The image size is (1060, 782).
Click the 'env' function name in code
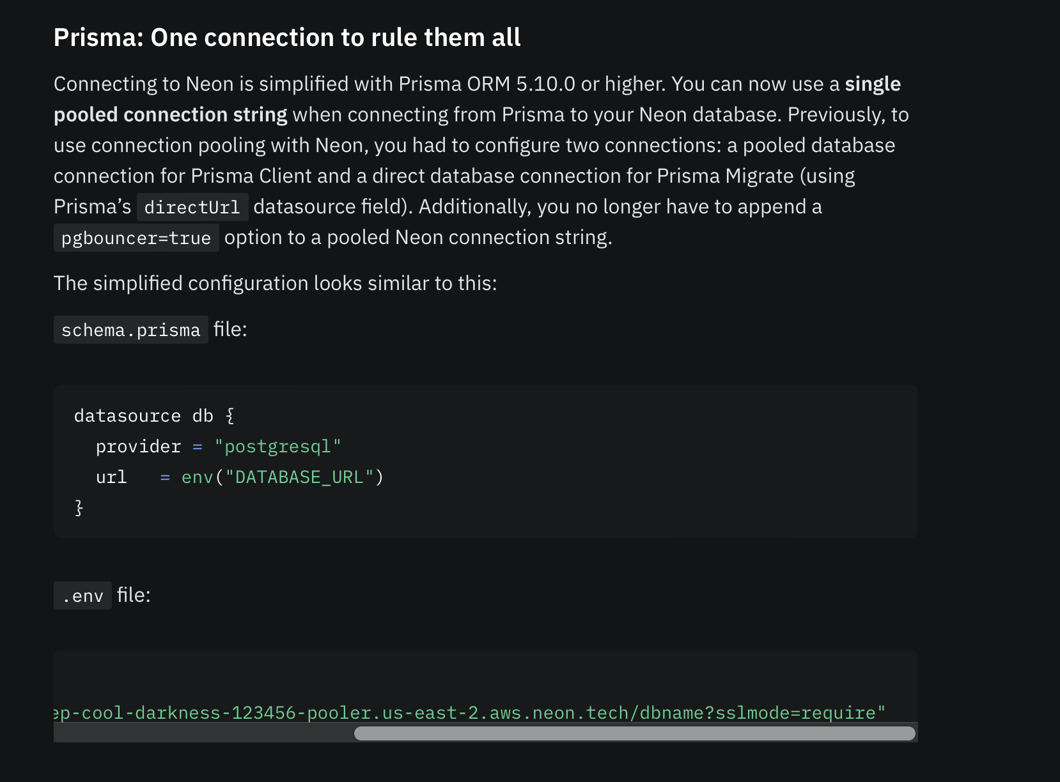pyautogui.click(x=197, y=477)
